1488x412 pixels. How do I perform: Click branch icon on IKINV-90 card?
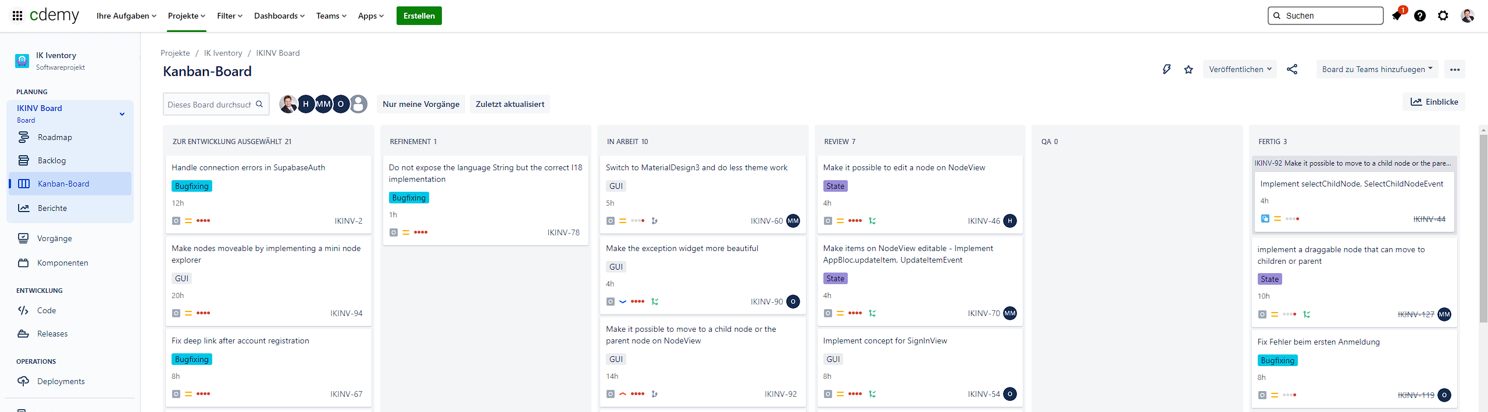pos(655,302)
